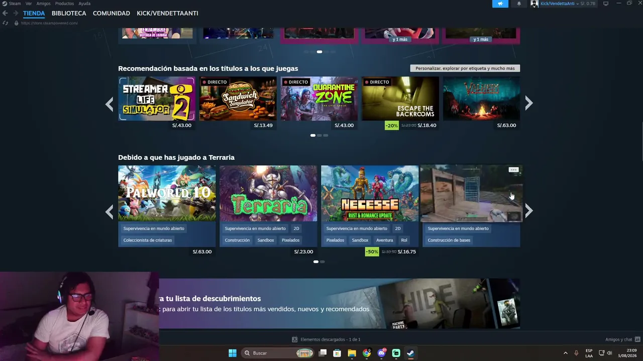Open the Amigos menu

(x=43, y=4)
